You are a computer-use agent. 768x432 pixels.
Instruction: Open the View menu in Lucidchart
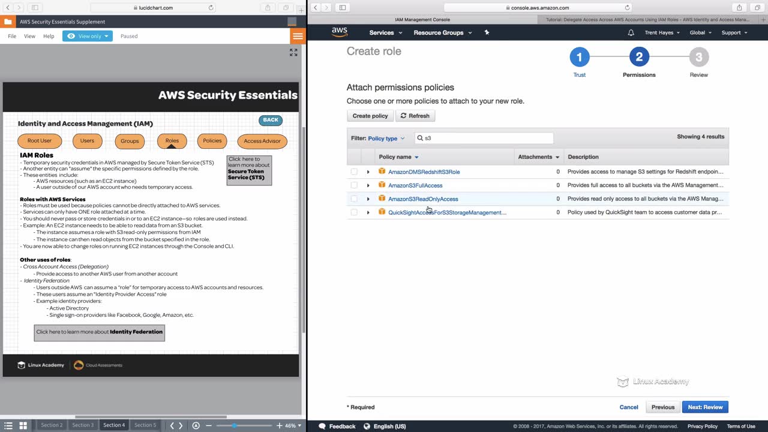coord(29,36)
